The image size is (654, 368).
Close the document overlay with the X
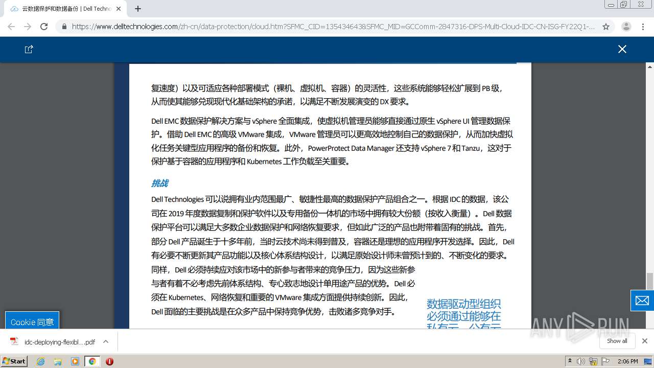622,49
